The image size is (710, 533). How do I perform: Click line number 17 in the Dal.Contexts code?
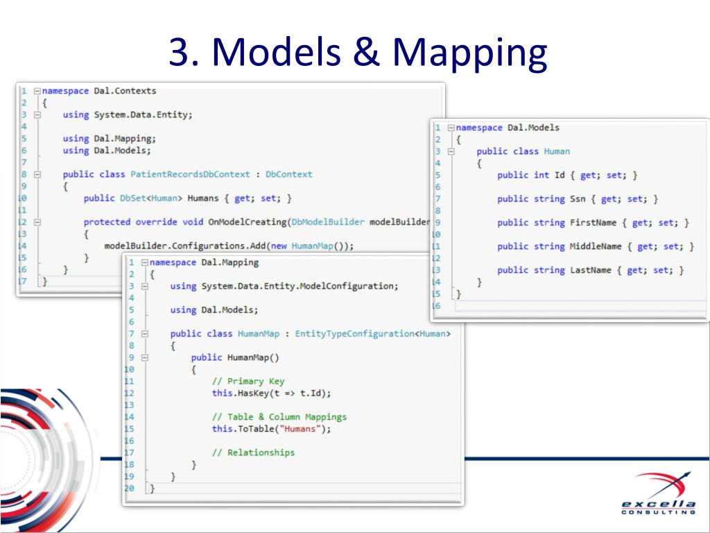coord(21,282)
